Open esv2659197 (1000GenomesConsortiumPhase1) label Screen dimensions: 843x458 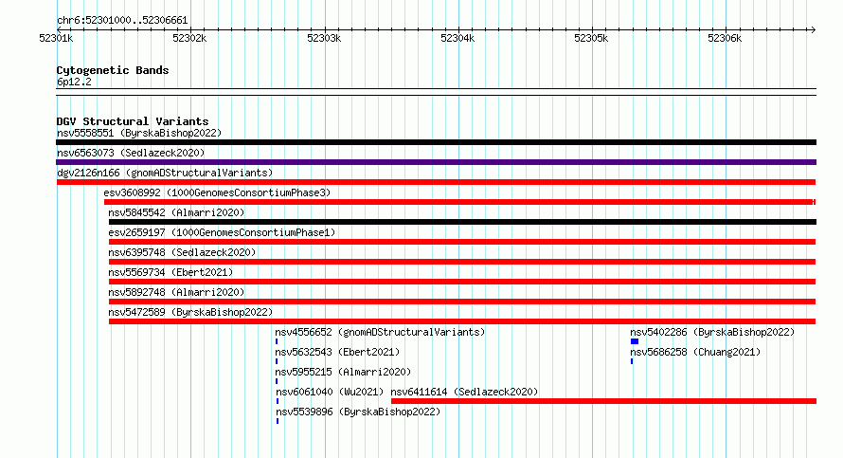(222, 232)
